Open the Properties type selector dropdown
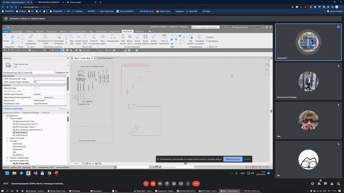This screenshot has height=193, width=344. pyautogui.click(x=68, y=65)
